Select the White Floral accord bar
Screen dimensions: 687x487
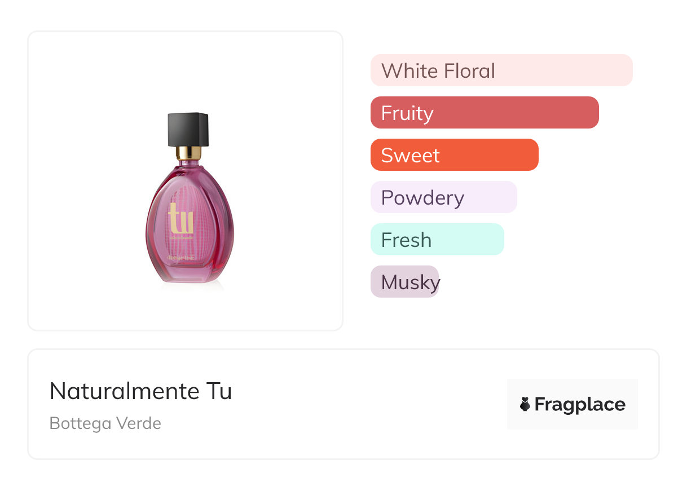point(501,70)
